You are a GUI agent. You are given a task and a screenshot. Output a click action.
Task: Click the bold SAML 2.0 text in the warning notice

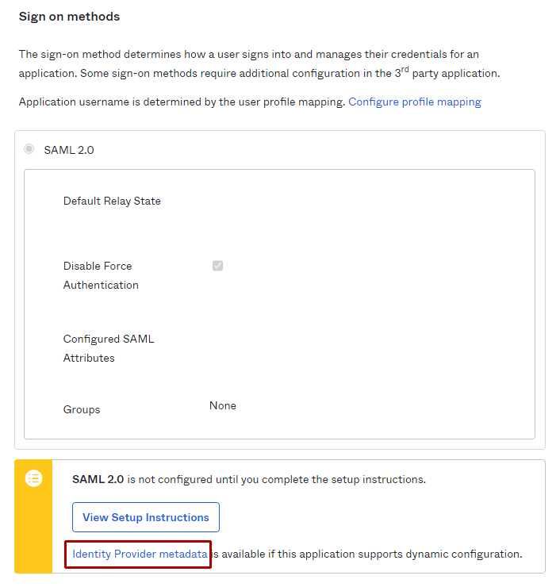(98, 479)
